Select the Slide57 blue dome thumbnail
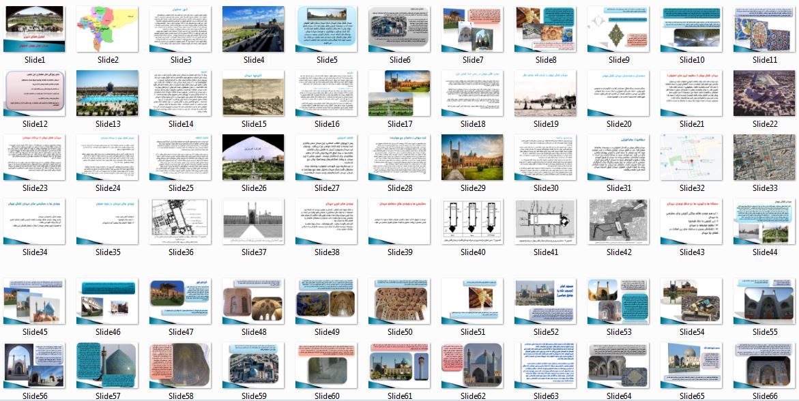Viewport: 799px width, 401px height. (x=107, y=366)
